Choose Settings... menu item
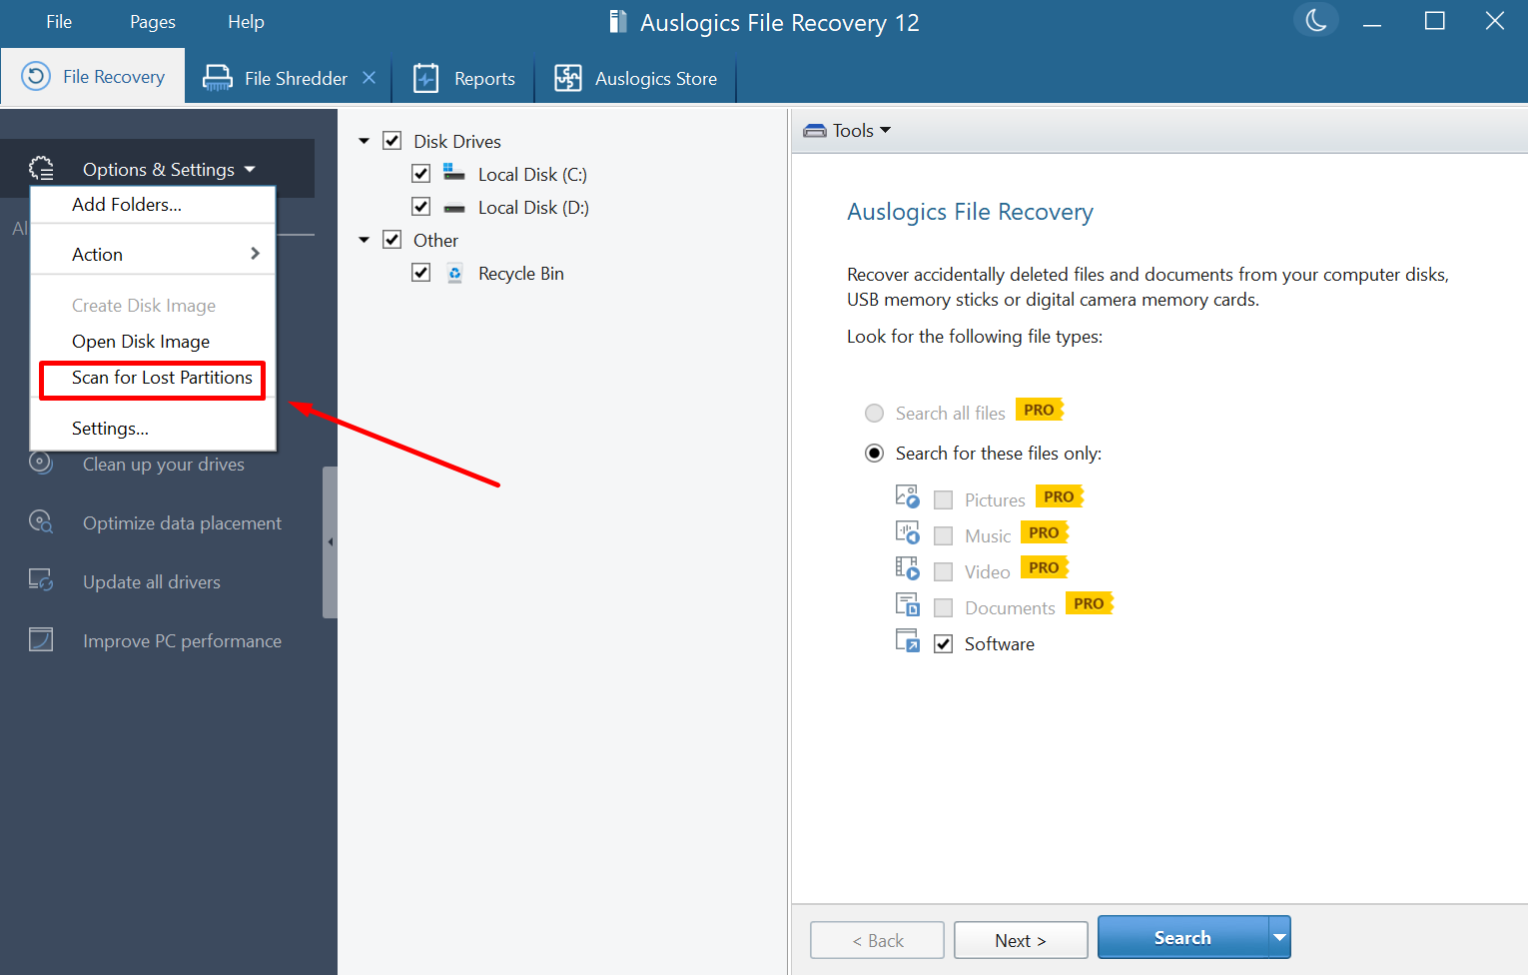Screen dimensions: 1528x975 [x=153, y=429]
